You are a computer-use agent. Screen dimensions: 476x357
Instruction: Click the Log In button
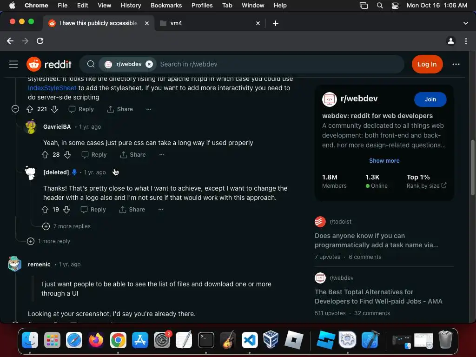pos(427,64)
